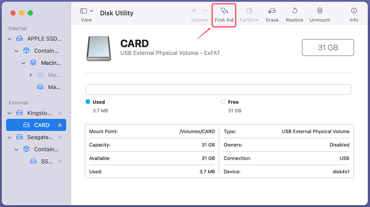Select the CARD volume in sidebar
370x207 pixels.
click(x=41, y=125)
